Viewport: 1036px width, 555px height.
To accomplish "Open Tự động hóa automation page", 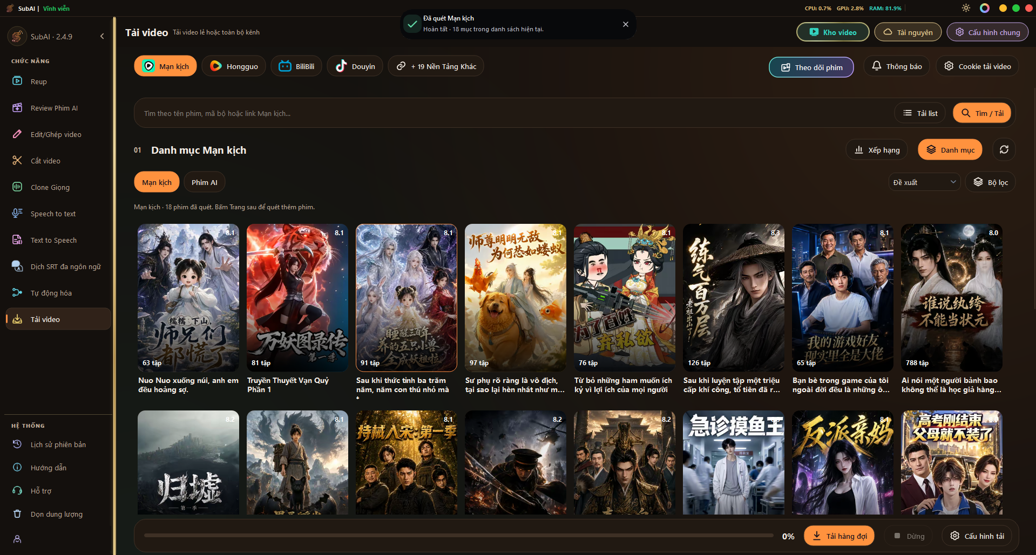I will (58, 293).
